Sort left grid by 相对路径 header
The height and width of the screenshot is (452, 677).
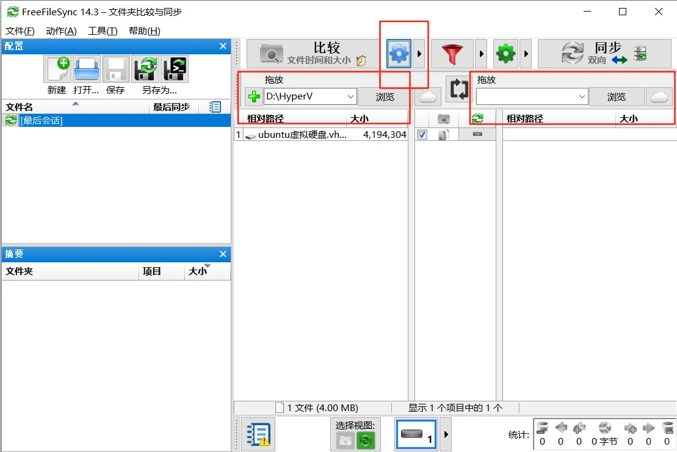tap(294, 118)
